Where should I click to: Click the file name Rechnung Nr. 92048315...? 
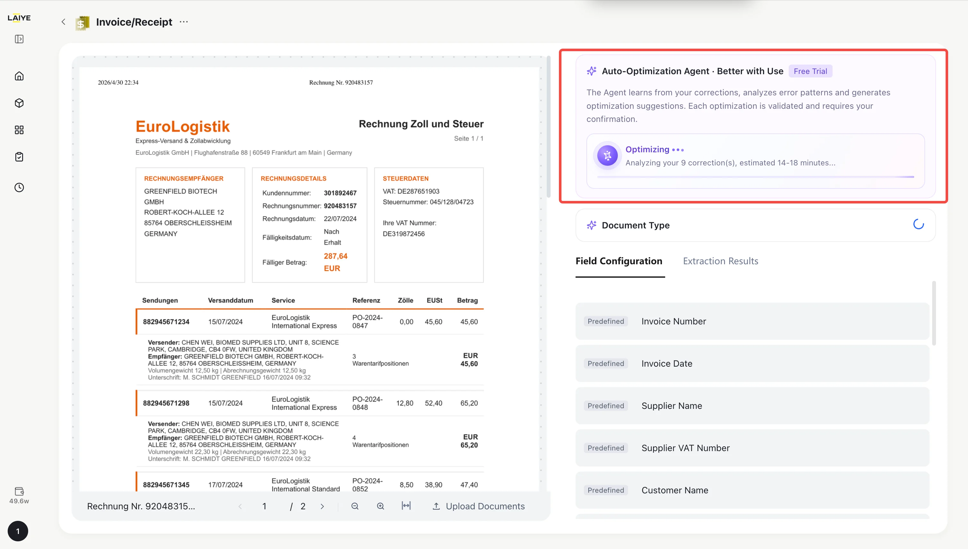pos(141,506)
